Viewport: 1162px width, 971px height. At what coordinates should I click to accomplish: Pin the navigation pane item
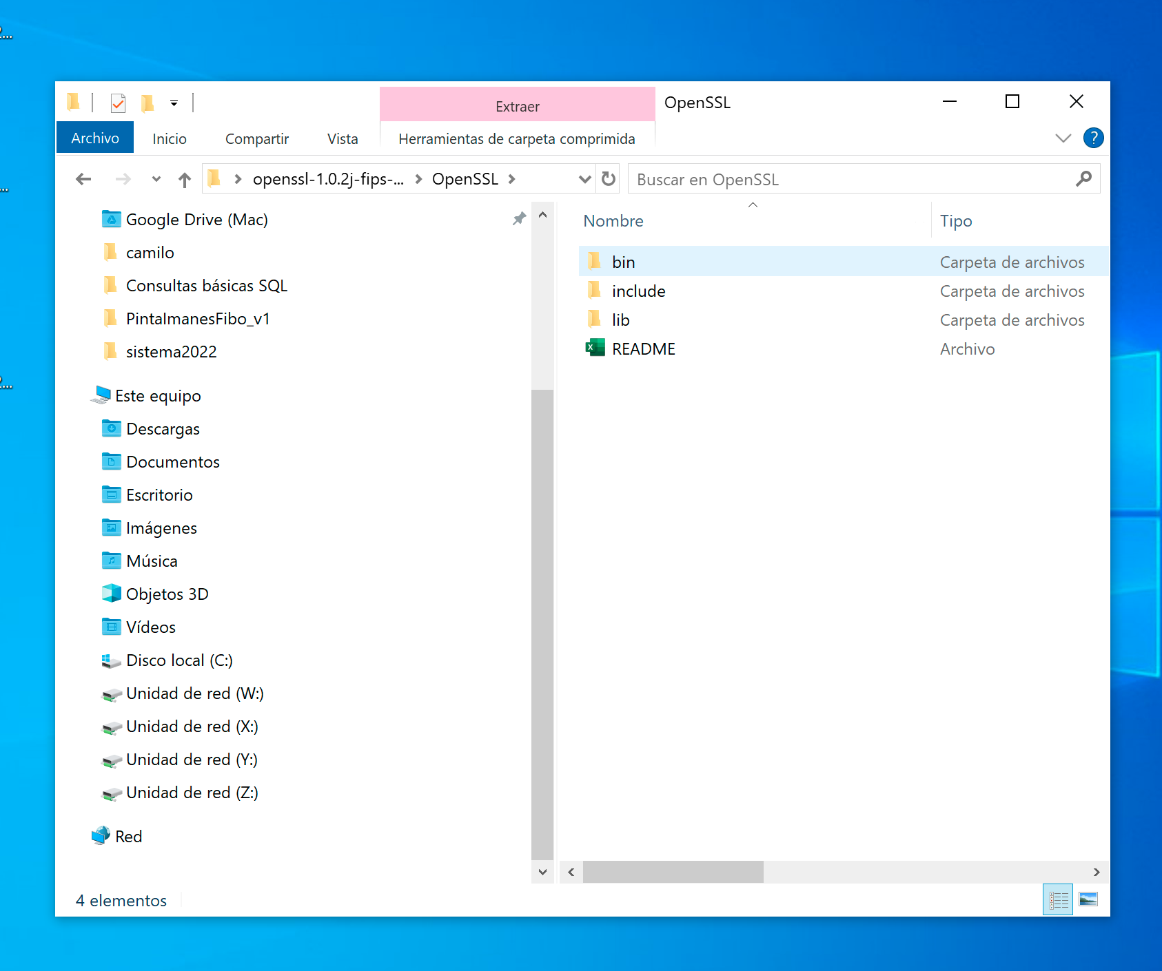point(519,219)
